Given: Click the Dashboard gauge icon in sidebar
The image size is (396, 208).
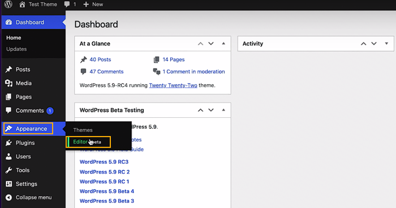Looking at the screenshot, I should coord(9,22).
